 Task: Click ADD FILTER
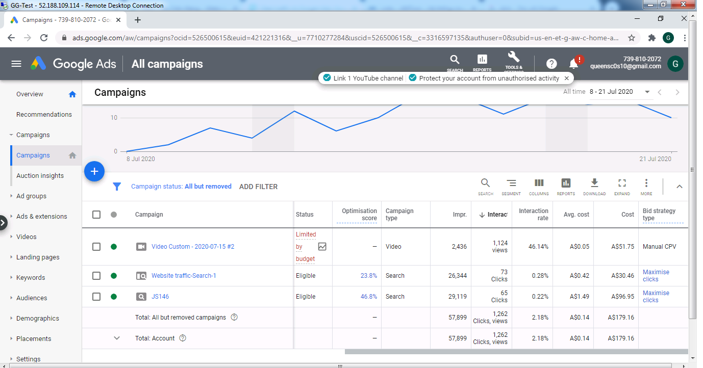pos(259,187)
